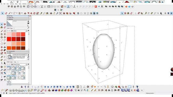Switch to Monochrome face style

[x=97, y=13]
